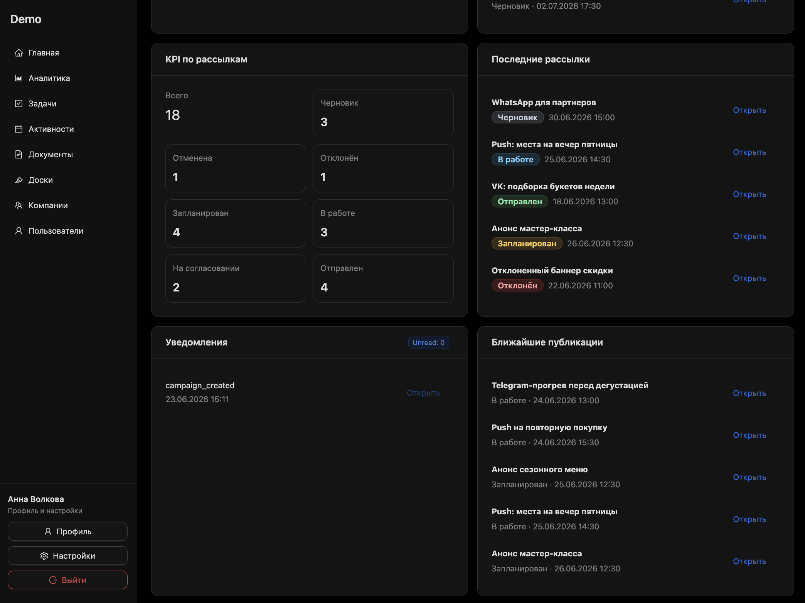Click the red Отклонён status badge
The width and height of the screenshot is (805, 603).
pos(517,286)
